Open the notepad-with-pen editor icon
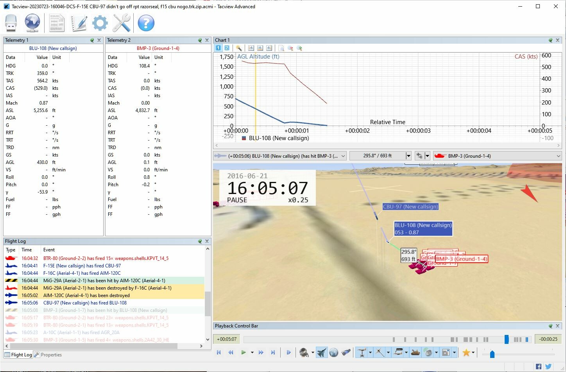The image size is (566, 372). coord(79,23)
